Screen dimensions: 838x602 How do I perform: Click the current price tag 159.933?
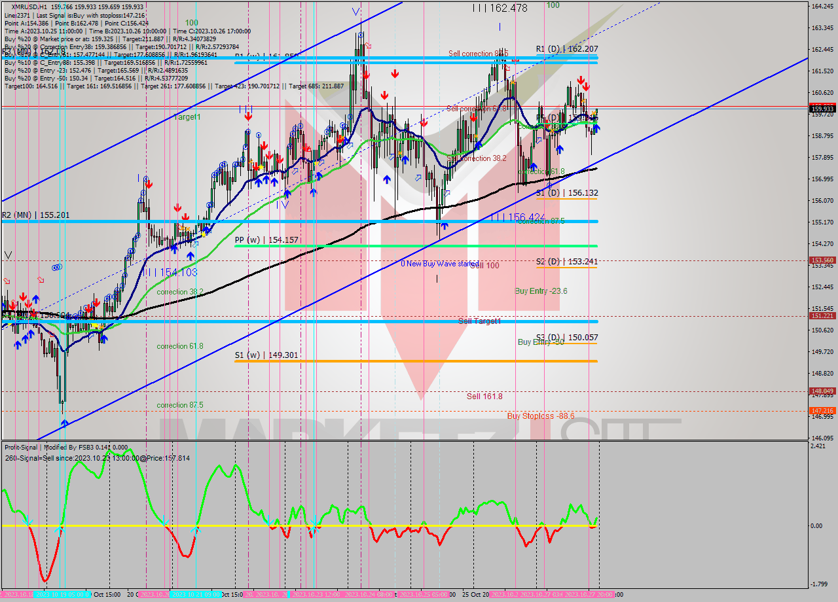[x=822, y=109]
